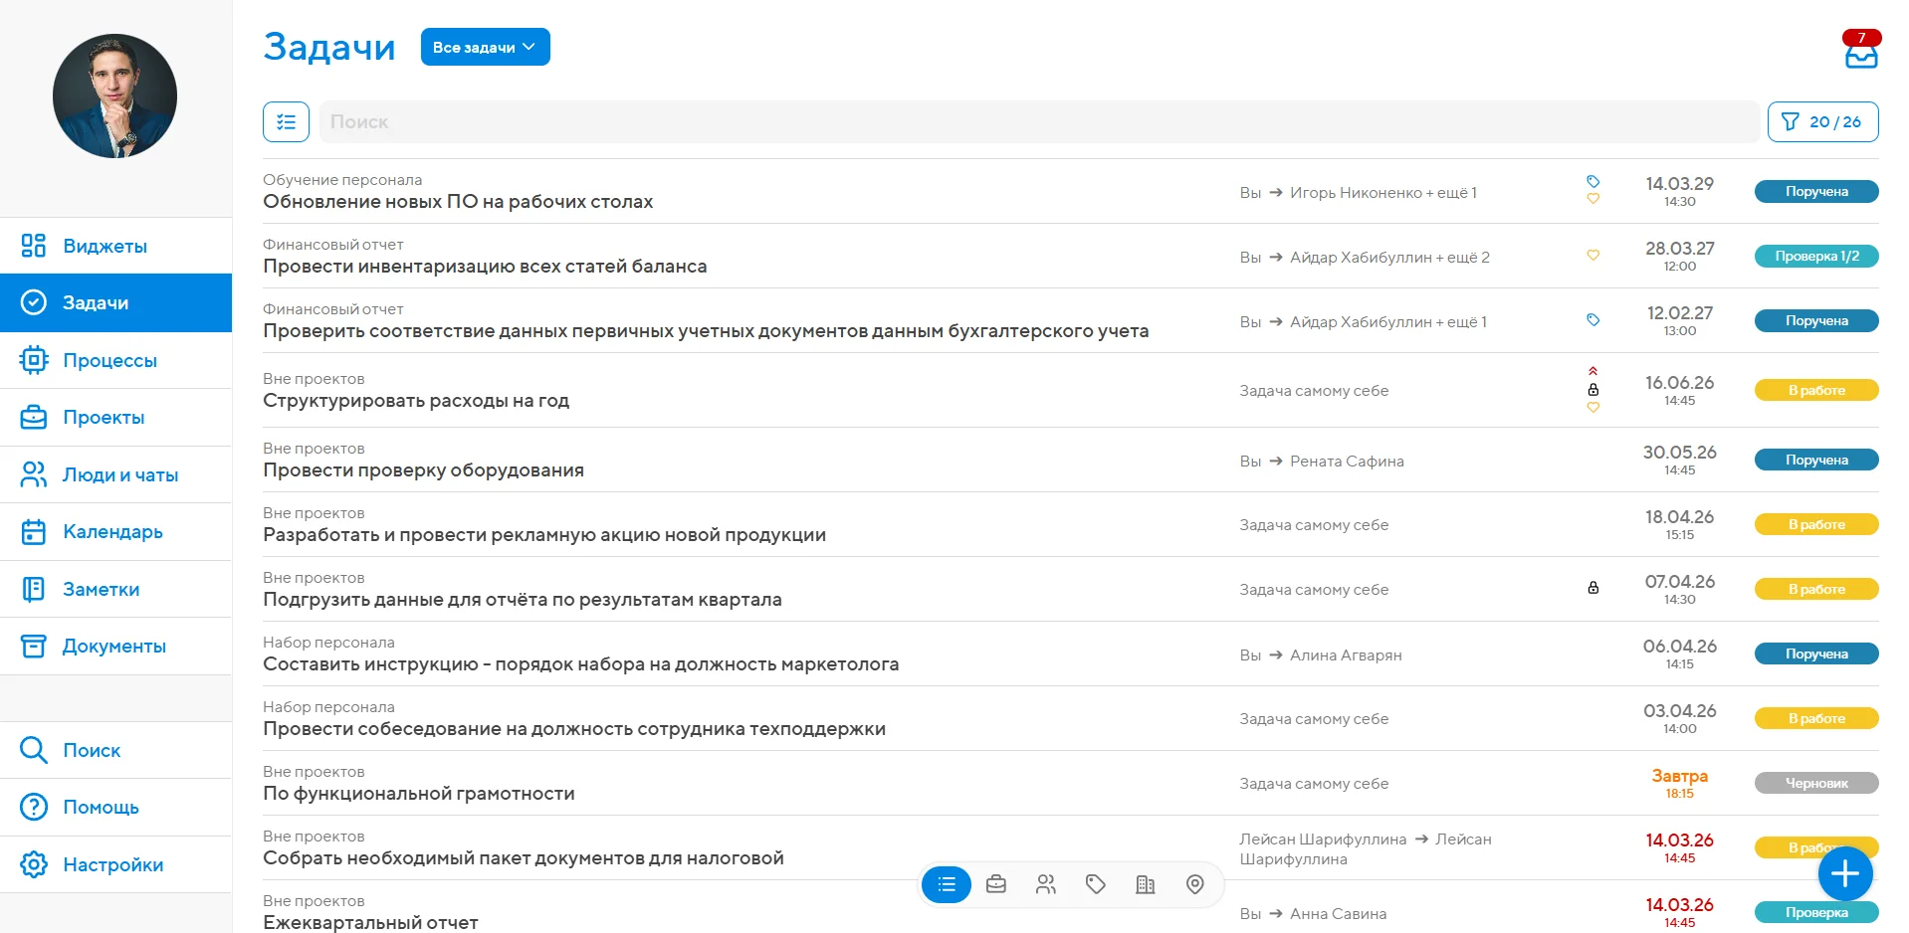Open task "Провести проверку оборудования"

tap(423, 469)
